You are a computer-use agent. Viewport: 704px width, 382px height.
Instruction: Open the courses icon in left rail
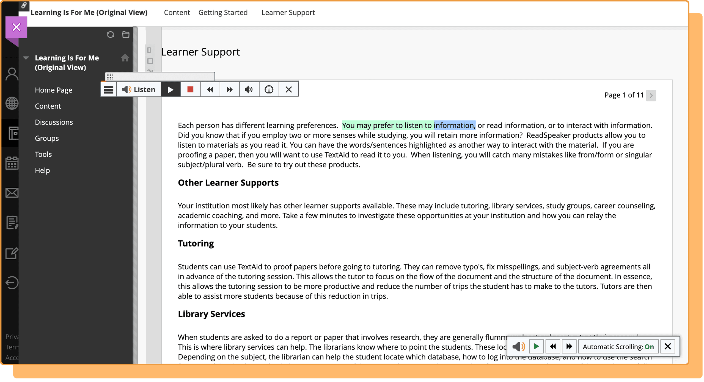13,133
